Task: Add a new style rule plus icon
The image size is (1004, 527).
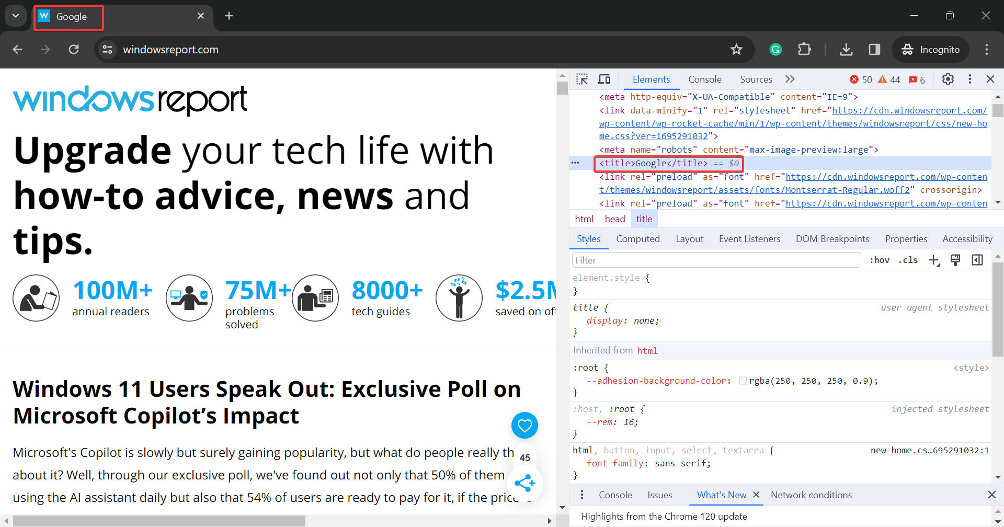Action: pyautogui.click(x=934, y=260)
